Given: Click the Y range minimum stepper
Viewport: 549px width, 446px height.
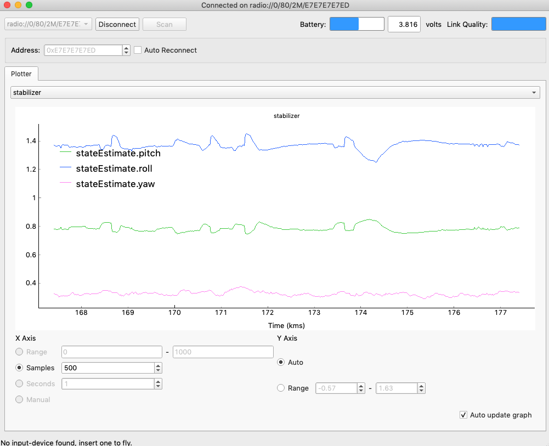Looking at the screenshot, I should click(361, 388).
